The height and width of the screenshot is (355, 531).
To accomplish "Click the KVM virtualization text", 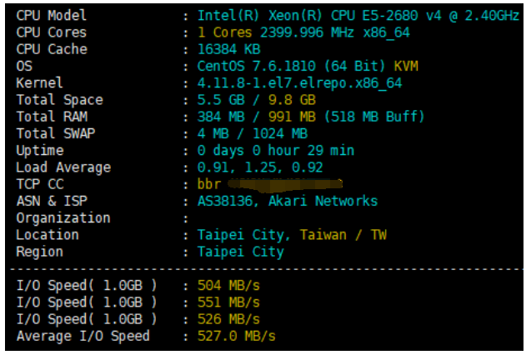I will 406,66.
